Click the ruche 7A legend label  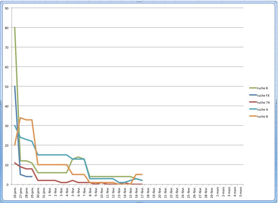pos(263,102)
